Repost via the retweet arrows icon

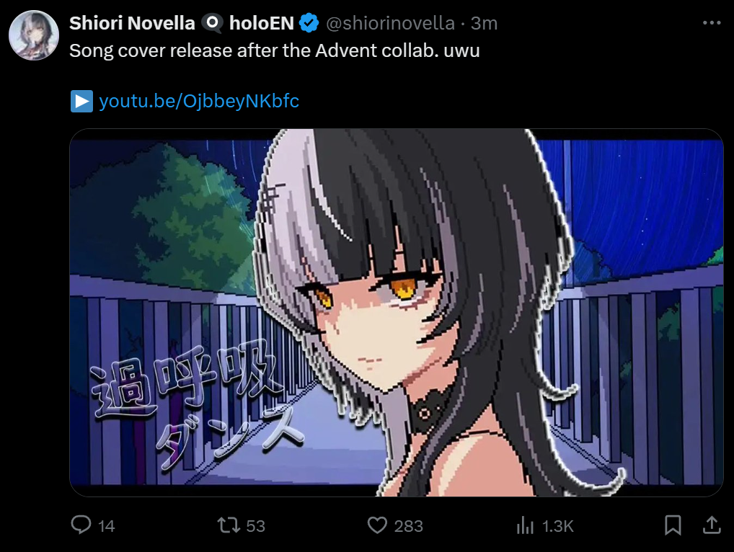click(229, 525)
